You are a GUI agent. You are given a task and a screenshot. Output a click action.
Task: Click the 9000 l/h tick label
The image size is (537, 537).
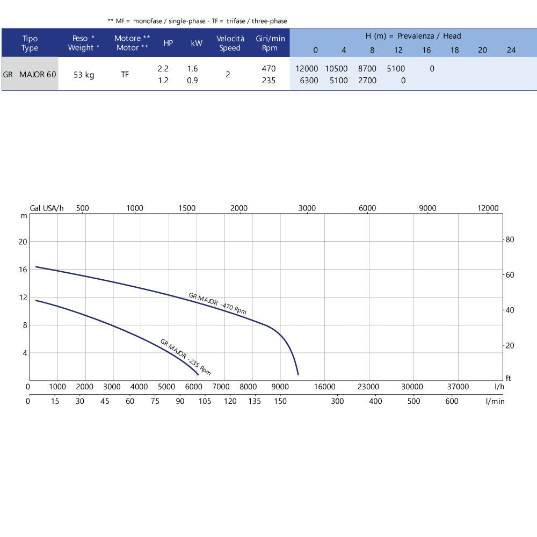[x=280, y=387]
